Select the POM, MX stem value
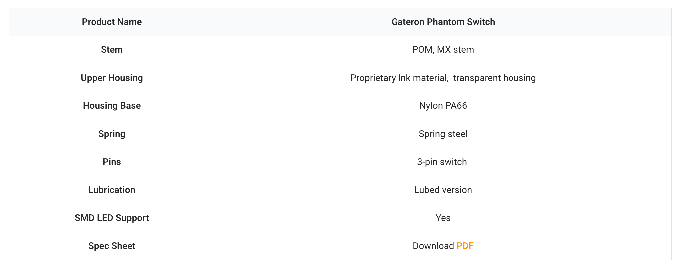 (443, 50)
